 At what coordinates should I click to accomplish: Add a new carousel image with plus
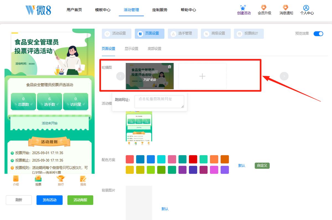click(203, 76)
